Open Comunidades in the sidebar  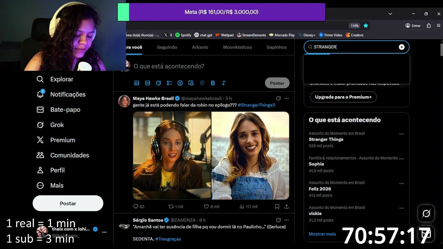(x=63, y=155)
